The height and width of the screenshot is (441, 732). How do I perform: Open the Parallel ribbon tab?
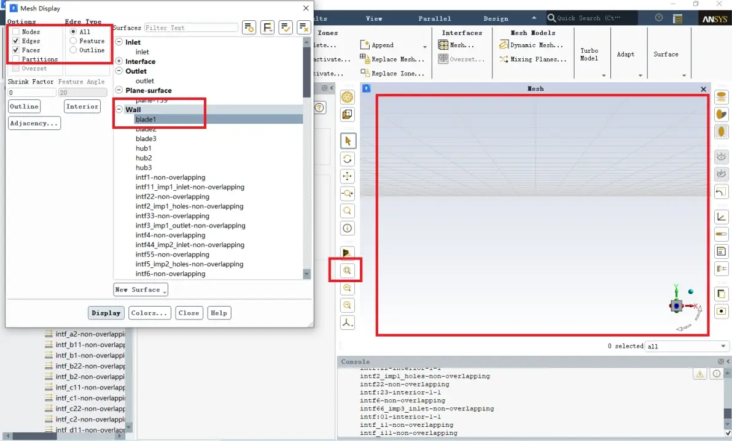coord(435,18)
